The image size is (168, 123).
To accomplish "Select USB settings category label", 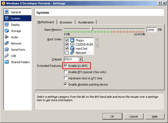I will pyautogui.click(x=14, y=56).
